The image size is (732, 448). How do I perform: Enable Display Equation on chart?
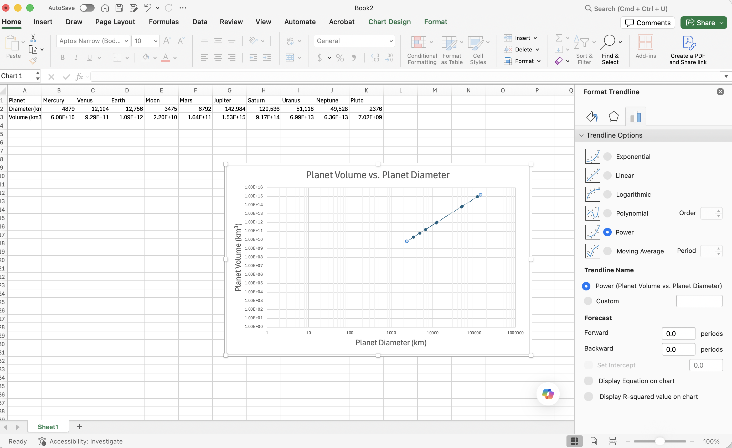[588, 381]
